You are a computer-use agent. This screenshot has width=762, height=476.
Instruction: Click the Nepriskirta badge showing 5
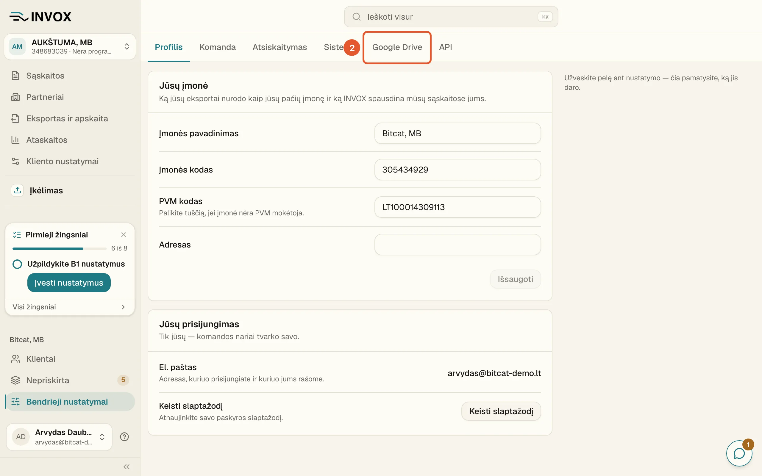pos(123,380)
